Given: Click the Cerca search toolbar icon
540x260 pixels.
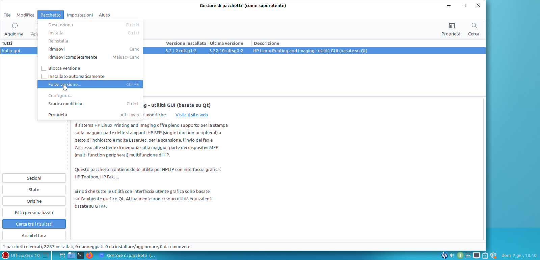Looking at the screenshot, I should (x=474, y=26).
